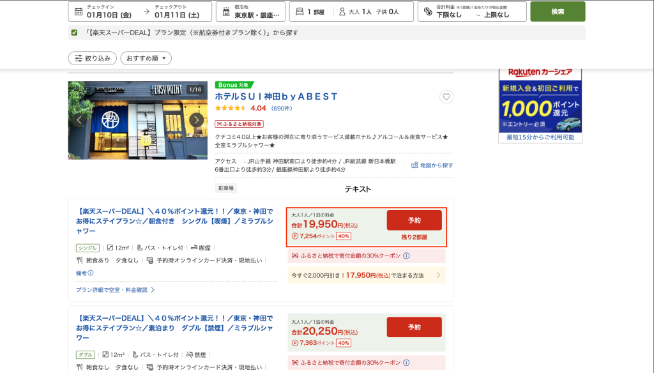Open the rooms and guests selector

point(350,11)
